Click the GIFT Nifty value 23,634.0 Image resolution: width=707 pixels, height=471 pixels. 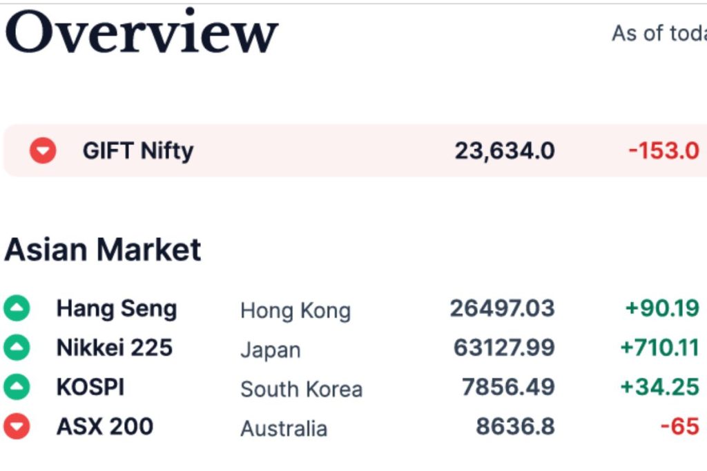[505, 151]
